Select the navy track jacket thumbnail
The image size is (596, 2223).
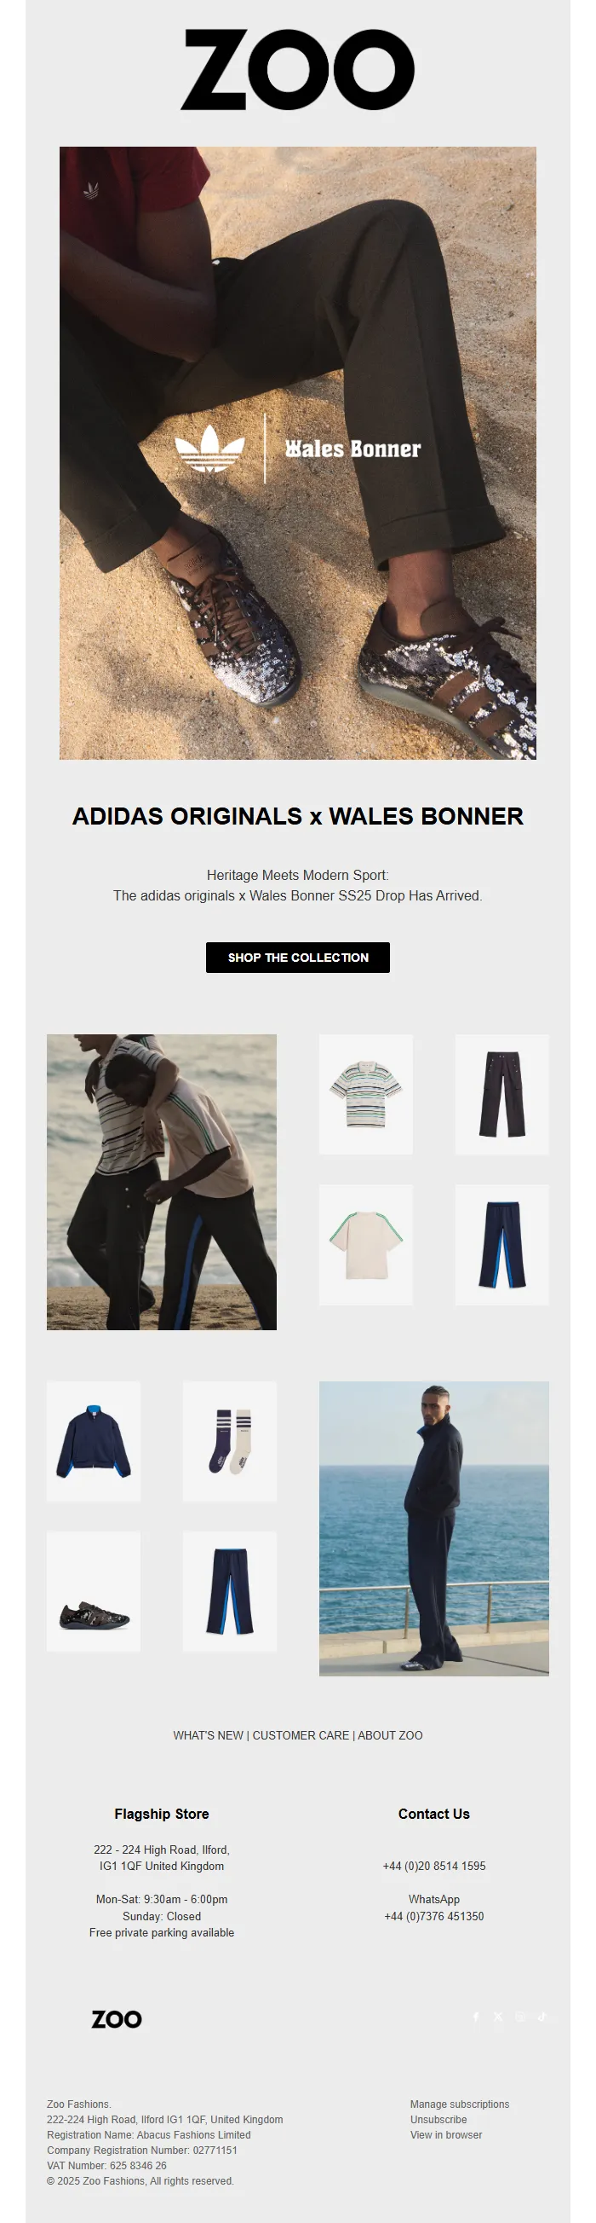[x=94, y=1441]
